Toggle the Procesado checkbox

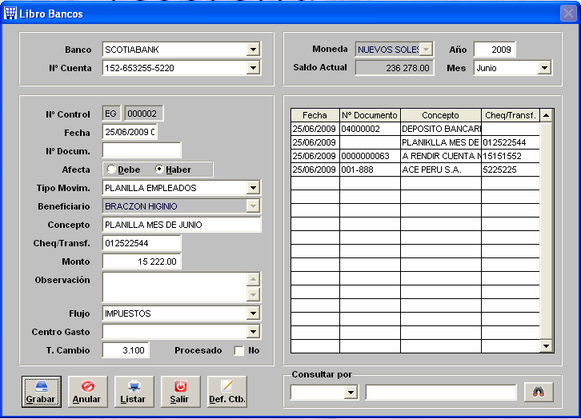[x=239, y=350]
